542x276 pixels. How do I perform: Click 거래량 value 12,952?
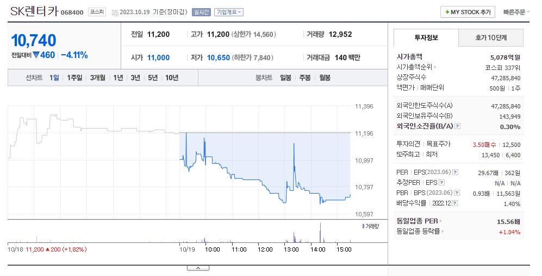coord(340,34)
